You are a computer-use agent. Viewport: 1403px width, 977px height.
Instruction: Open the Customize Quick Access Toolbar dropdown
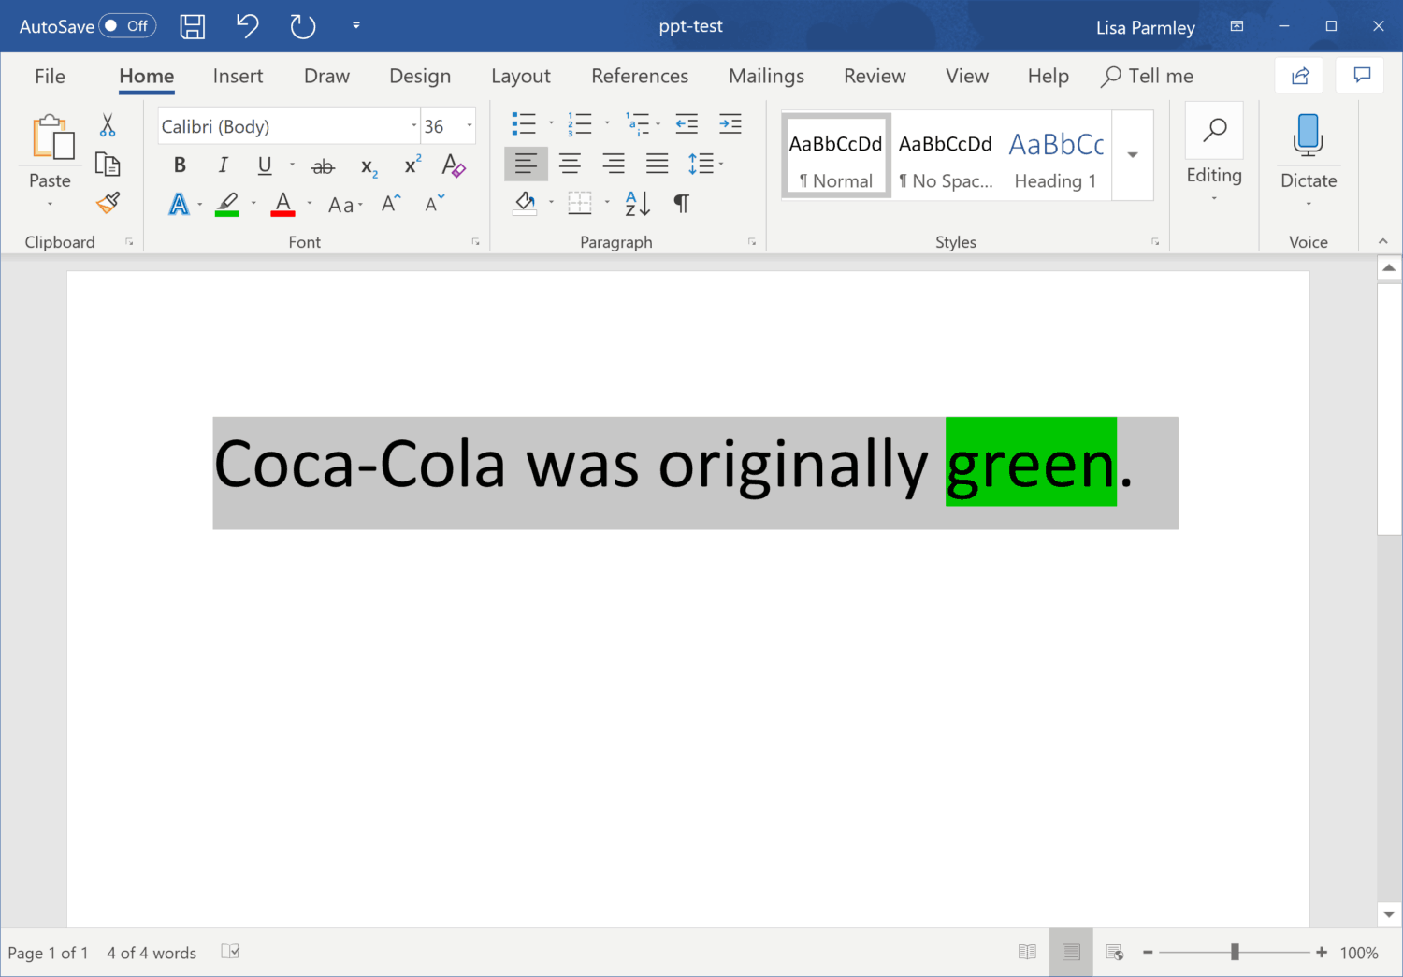pos(356,25)
